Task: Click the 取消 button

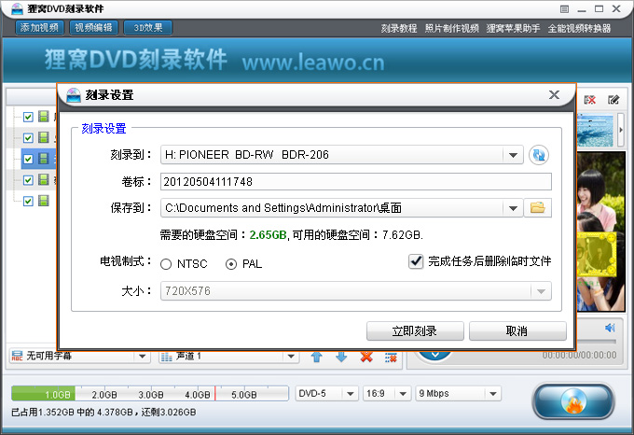Action: pos(517,331)
